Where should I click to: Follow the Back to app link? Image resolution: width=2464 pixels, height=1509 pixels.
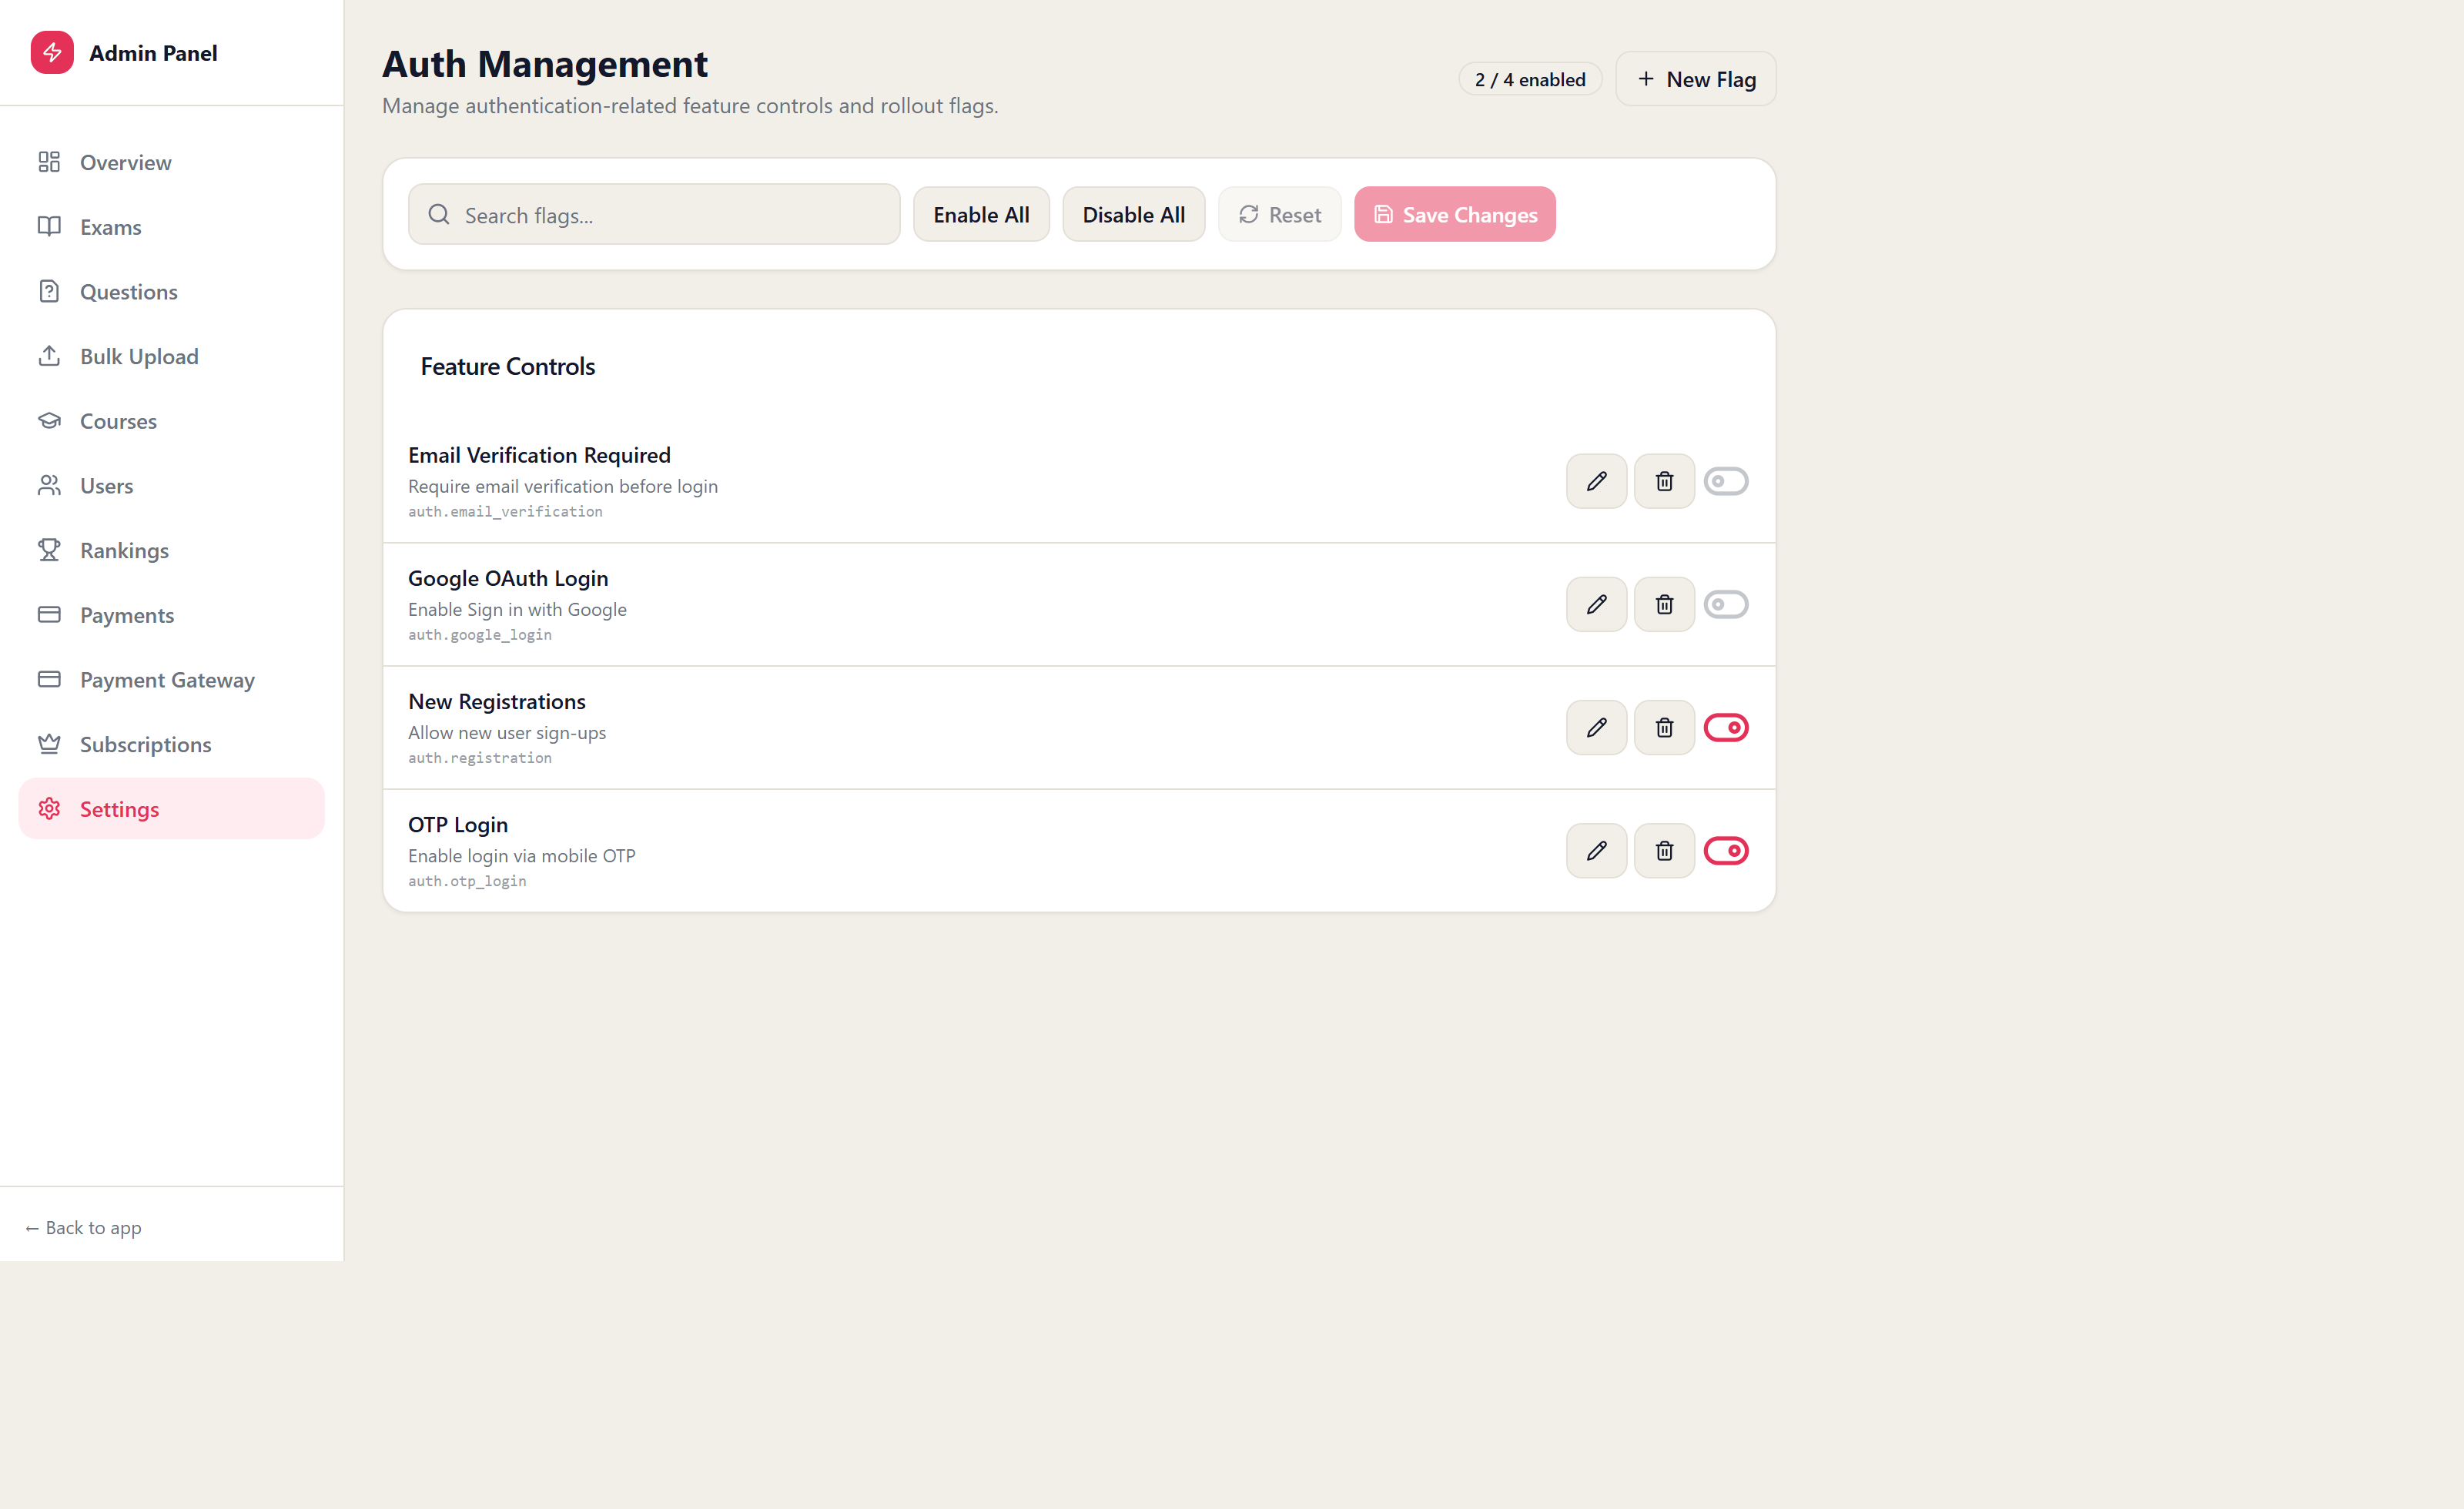tap(83, 1227)
